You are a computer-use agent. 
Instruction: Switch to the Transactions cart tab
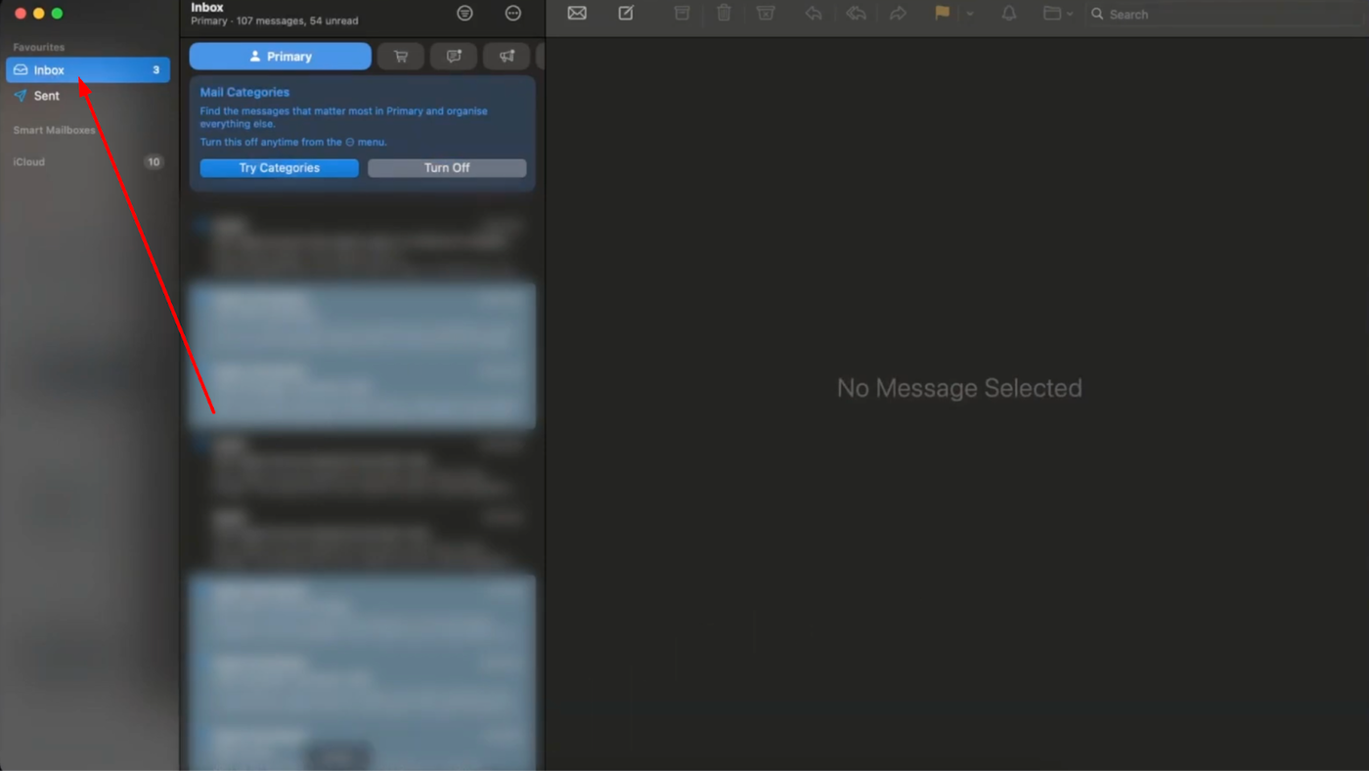tap(401, 57)
